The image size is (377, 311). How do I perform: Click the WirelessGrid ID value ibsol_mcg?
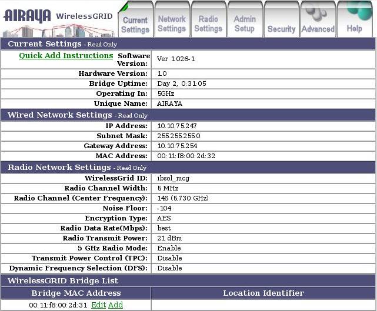tap(174, 178)
